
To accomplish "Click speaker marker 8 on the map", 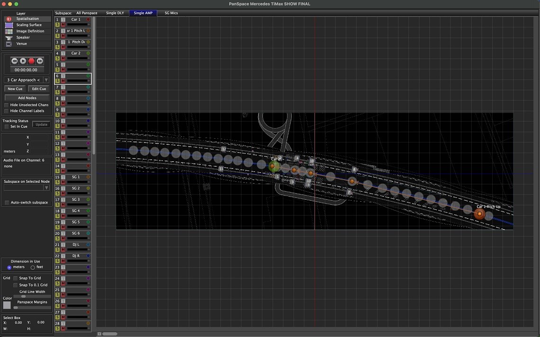I will coord(354,169).
